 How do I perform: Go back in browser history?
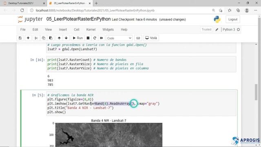coord(5,10)
